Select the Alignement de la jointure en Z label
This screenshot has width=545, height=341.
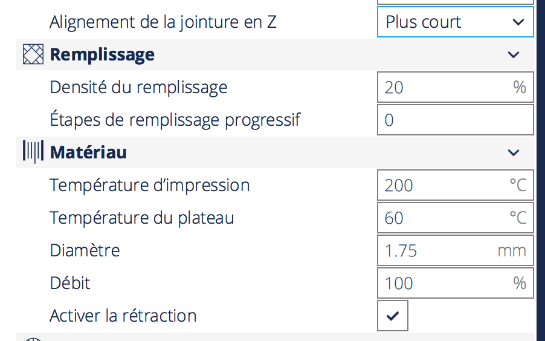tap(163, 22)
